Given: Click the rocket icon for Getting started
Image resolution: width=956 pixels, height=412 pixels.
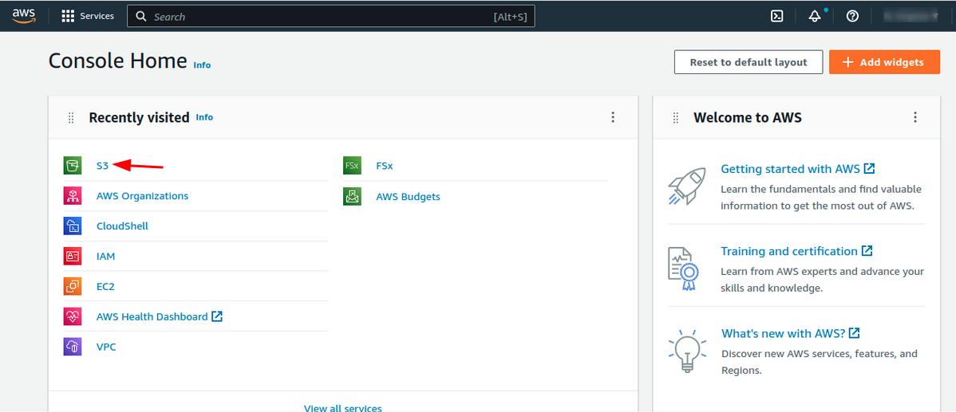Looking at the screenshot, I should [686, 186].
